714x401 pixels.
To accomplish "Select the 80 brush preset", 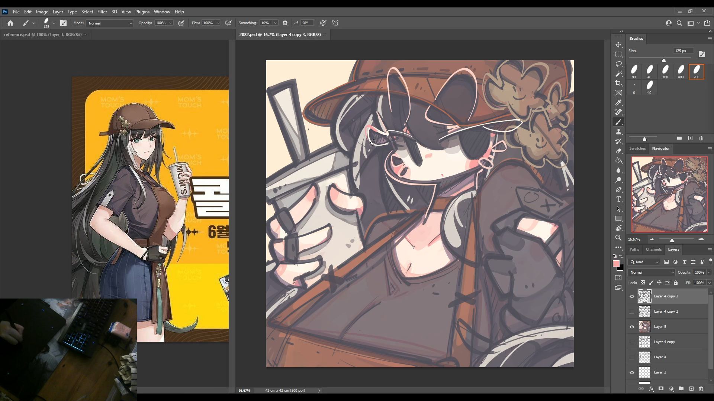I will (x=634, y=72).
